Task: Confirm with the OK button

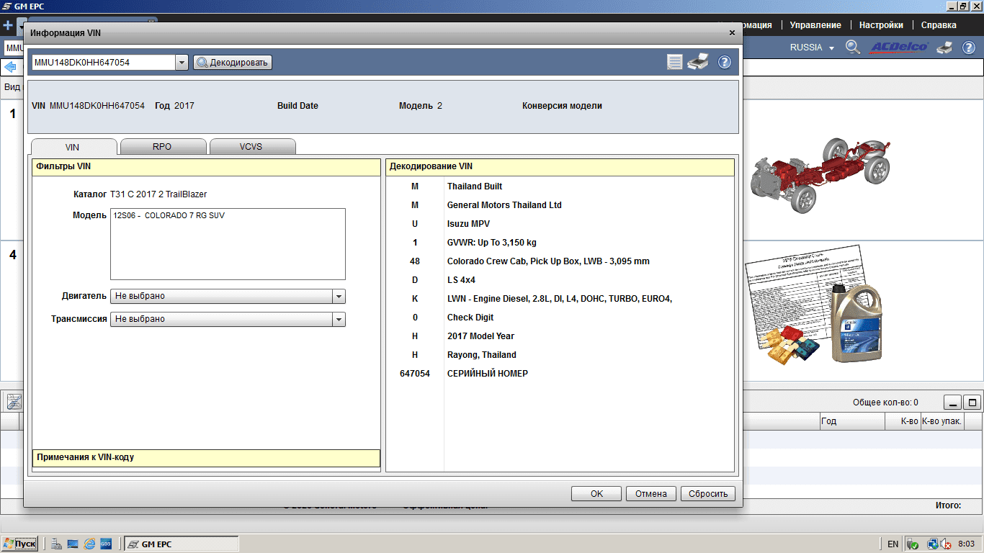Action: pos(596,494)
